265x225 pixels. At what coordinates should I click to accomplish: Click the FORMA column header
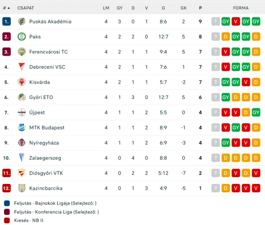click(x=241, y=8)
